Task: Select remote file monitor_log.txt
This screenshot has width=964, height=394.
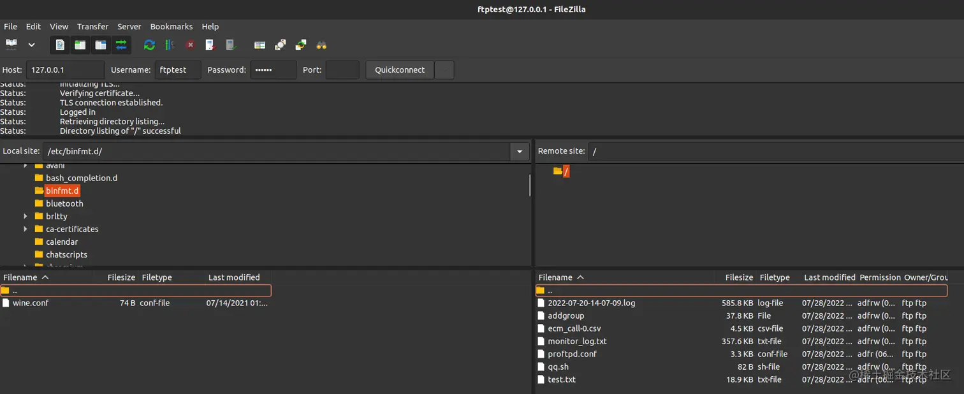Action: tap(741, 341)
